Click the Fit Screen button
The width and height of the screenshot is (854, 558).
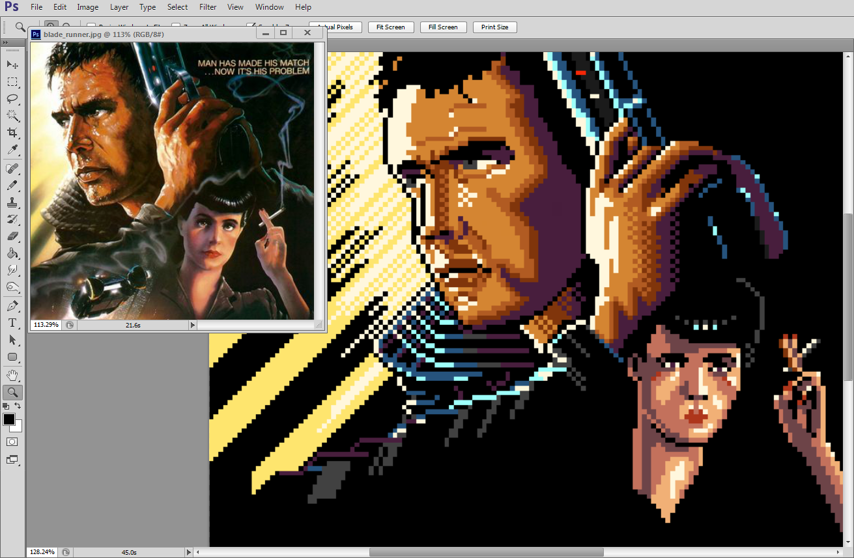click(x=390, y=27)
